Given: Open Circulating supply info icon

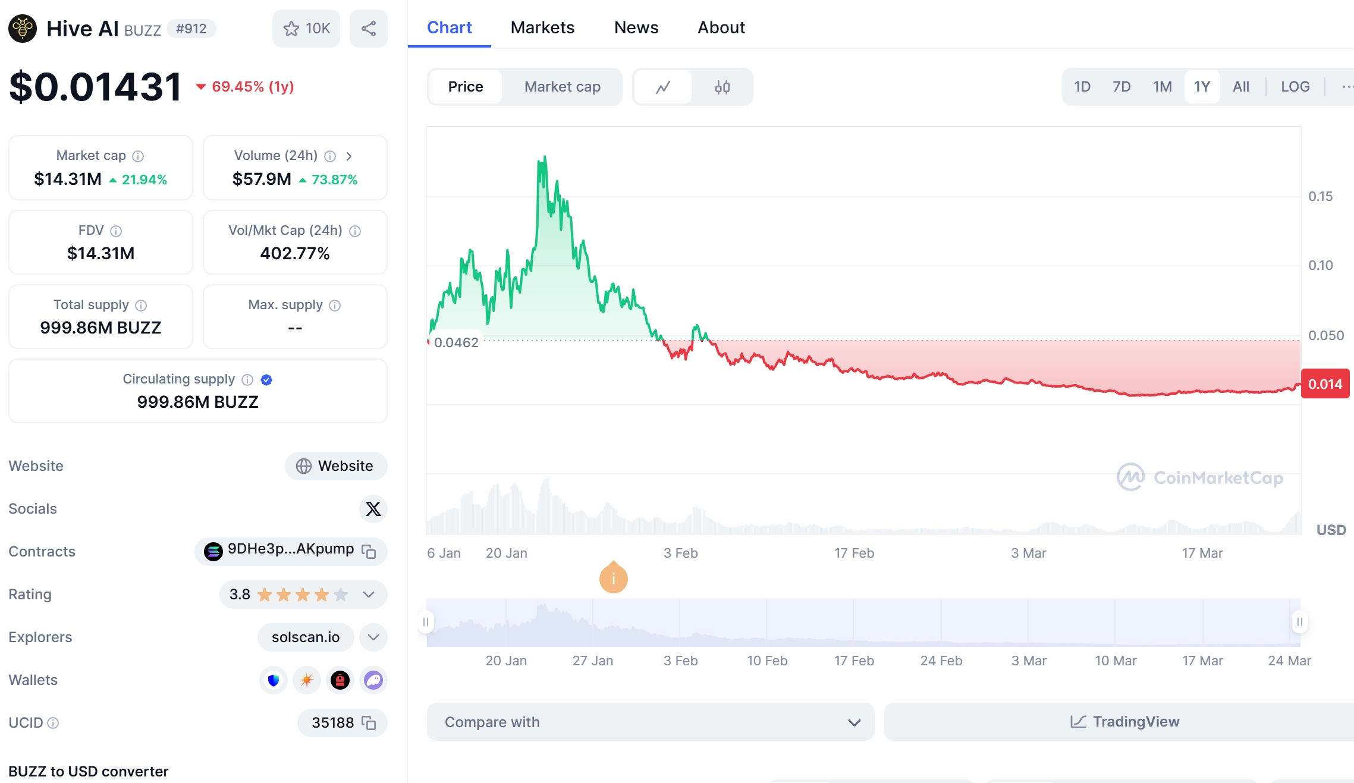Looking at the screenshot, I should click(247, 380).
